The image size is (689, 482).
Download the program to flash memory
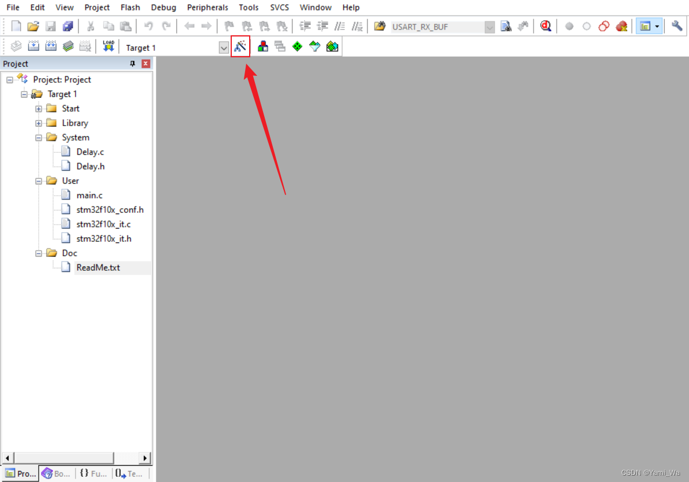[x=108, y=47]
